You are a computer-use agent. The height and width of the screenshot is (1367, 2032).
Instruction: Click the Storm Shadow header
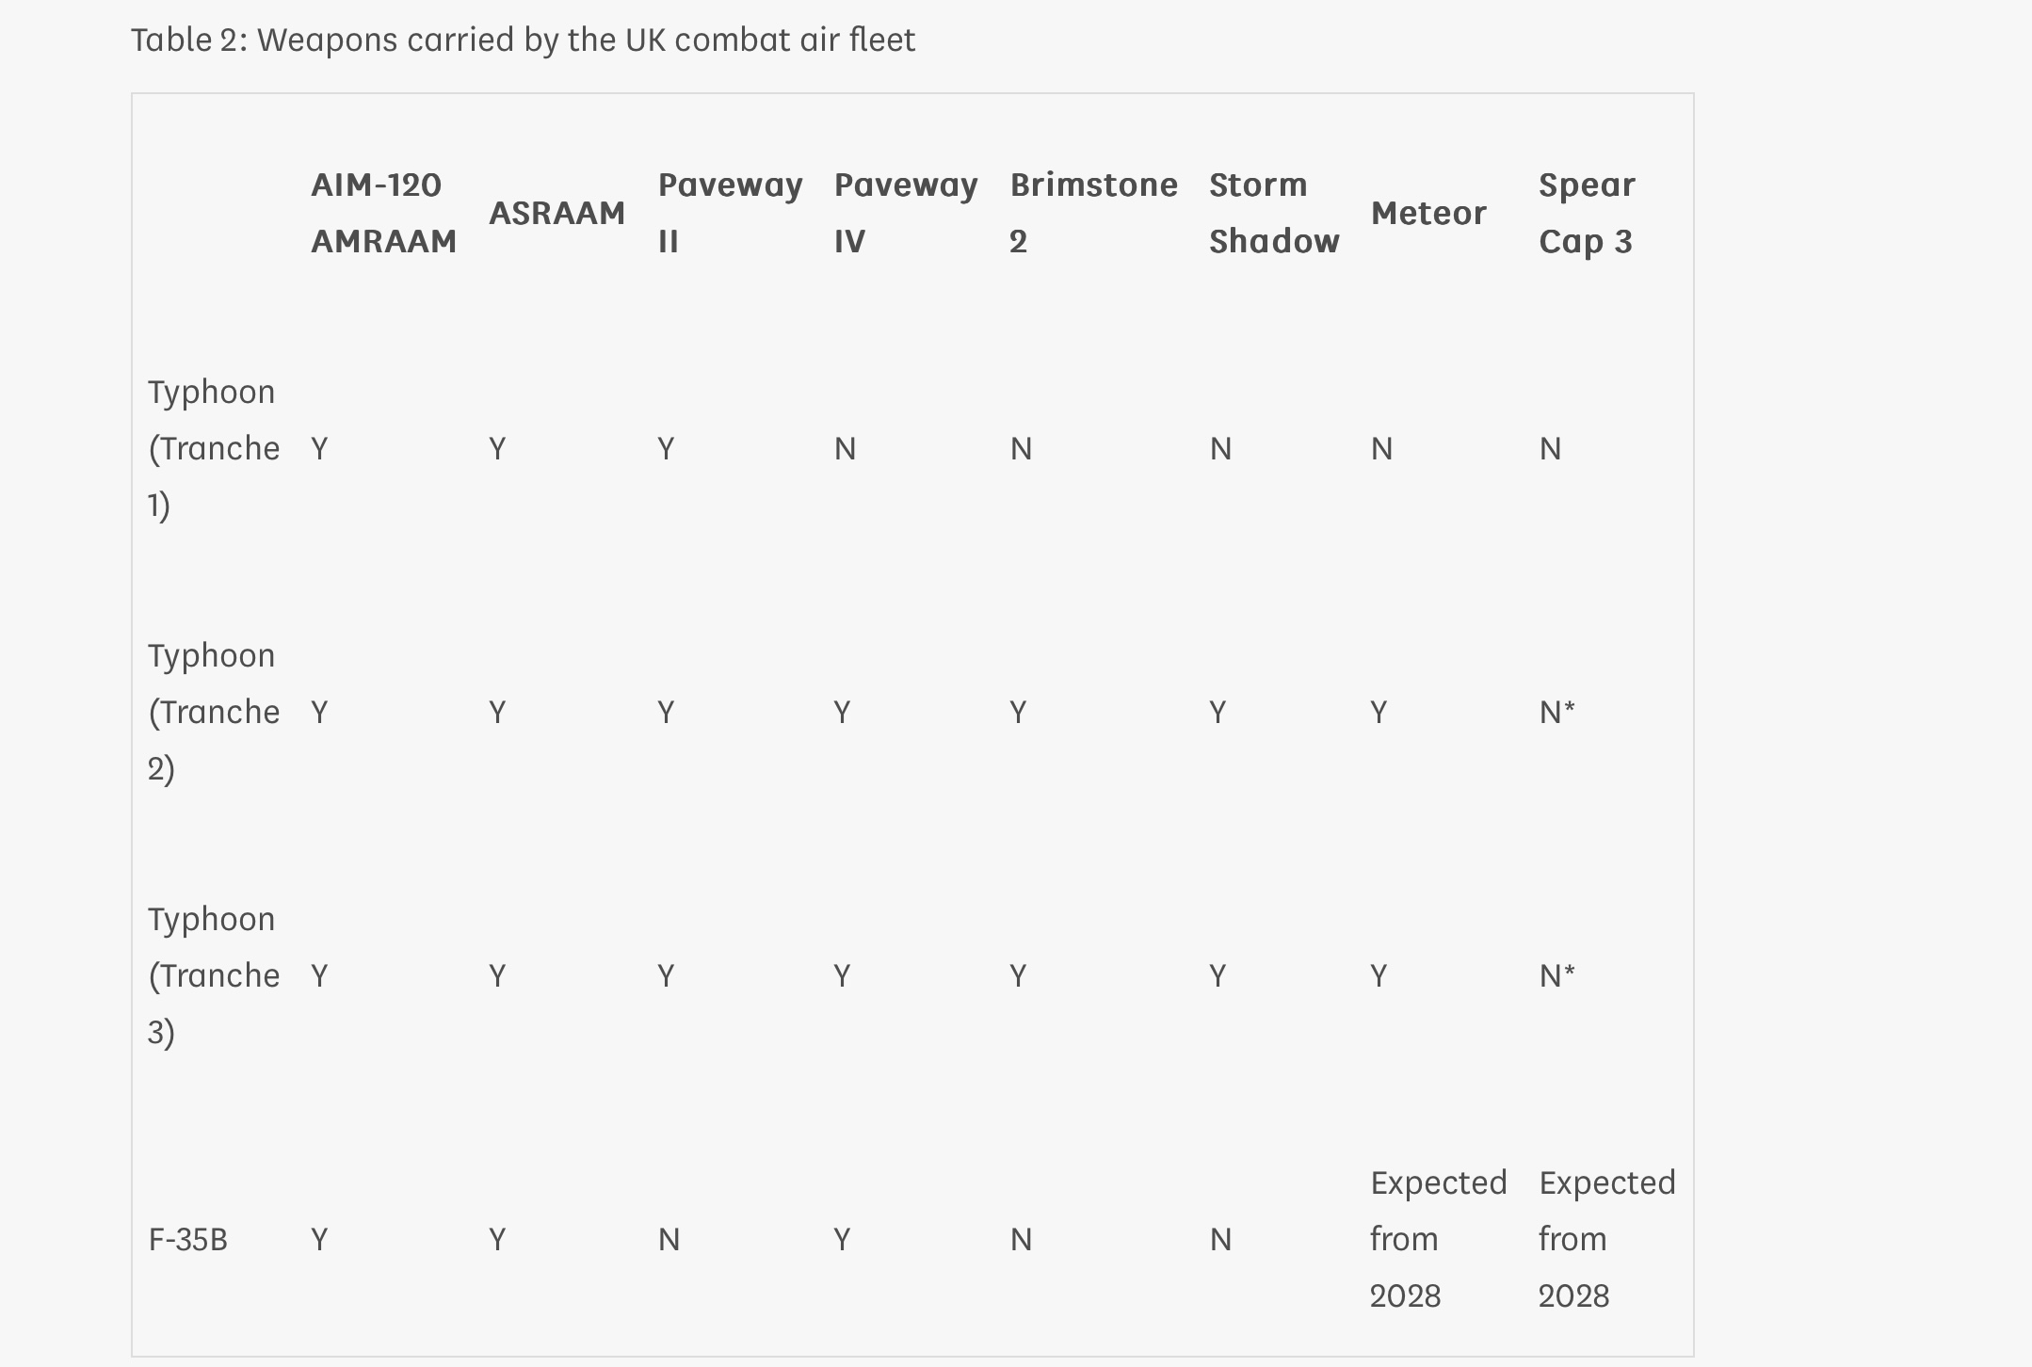1273,213
